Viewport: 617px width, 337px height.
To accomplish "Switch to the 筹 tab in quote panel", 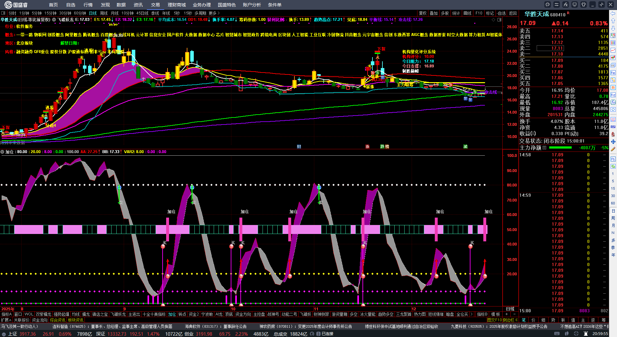I will pyautogui.click(x=604, y=320).
